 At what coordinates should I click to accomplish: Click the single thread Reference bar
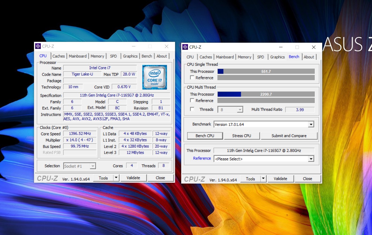click(x=266, y=78)
